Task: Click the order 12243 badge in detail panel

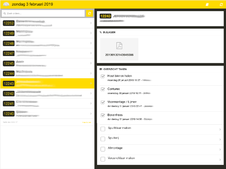Action: click(x=105, y=16)
